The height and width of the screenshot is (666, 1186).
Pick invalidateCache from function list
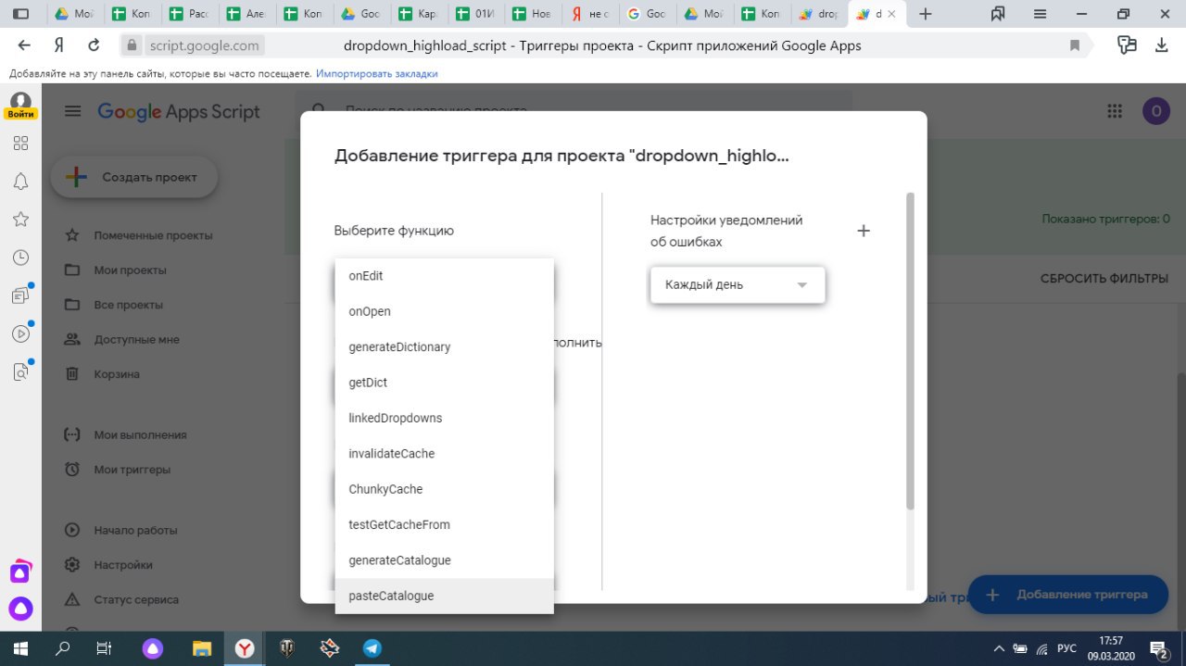click(x=444, y=454)
